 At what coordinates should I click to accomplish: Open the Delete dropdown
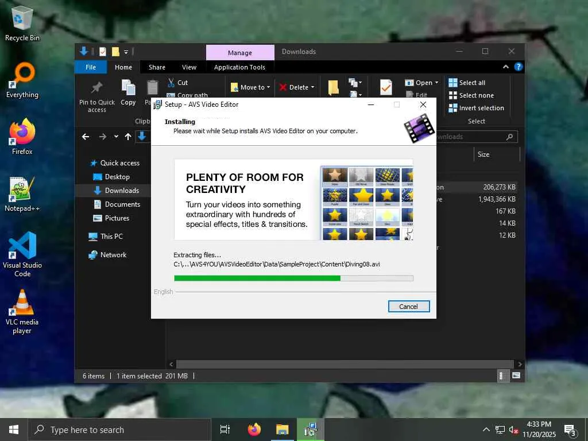pyautogui.click(x=297, y=87)
